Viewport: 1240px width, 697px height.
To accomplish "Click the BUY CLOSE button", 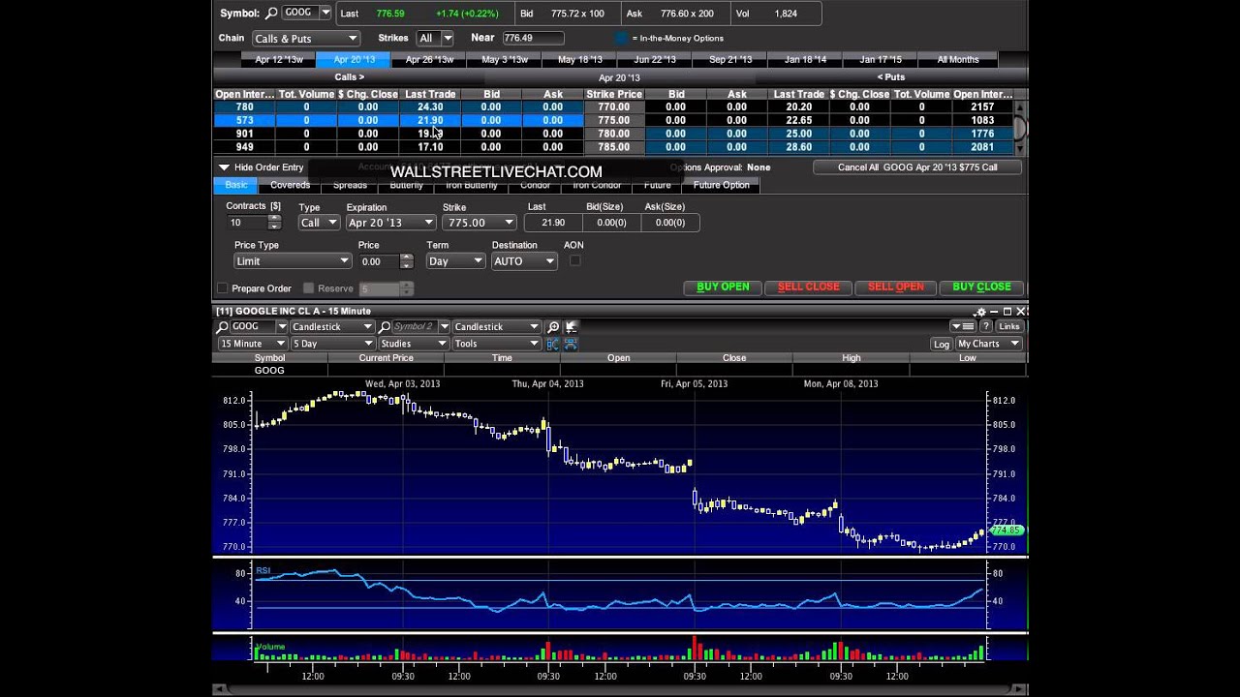I will [981, 288].
